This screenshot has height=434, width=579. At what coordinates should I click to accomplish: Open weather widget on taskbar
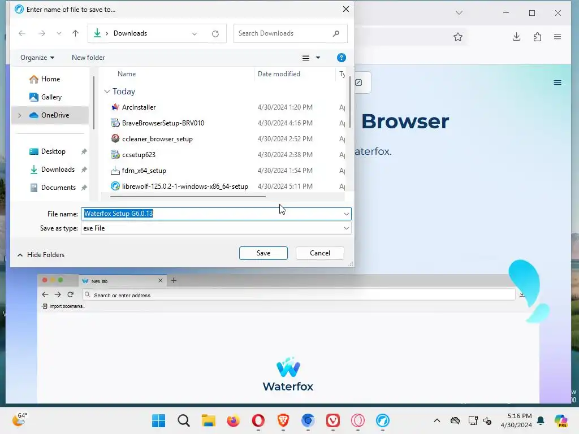tap(20, 420)
